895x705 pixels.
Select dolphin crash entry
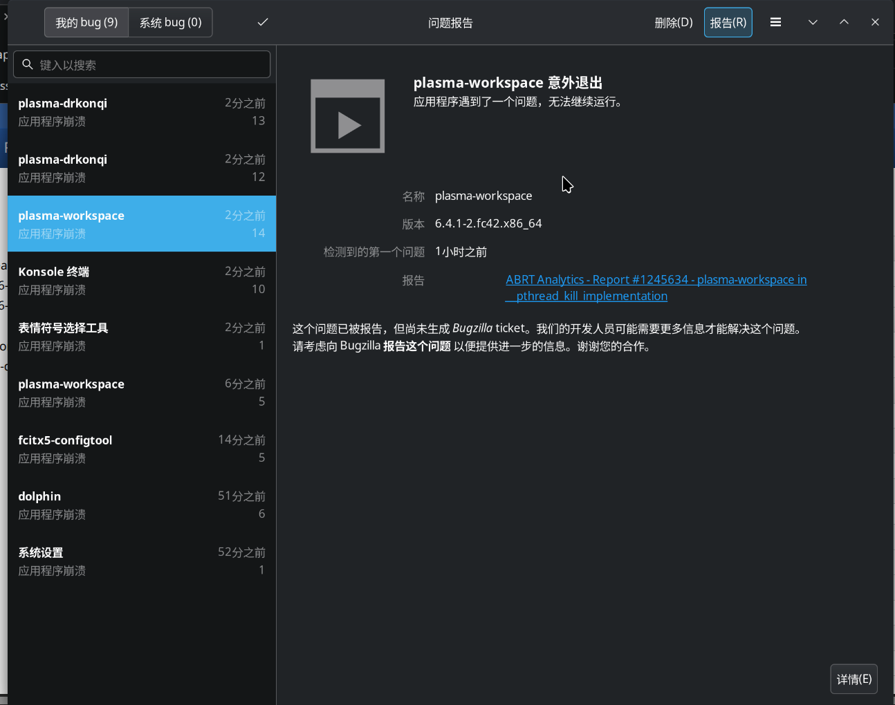click(142, 505)
